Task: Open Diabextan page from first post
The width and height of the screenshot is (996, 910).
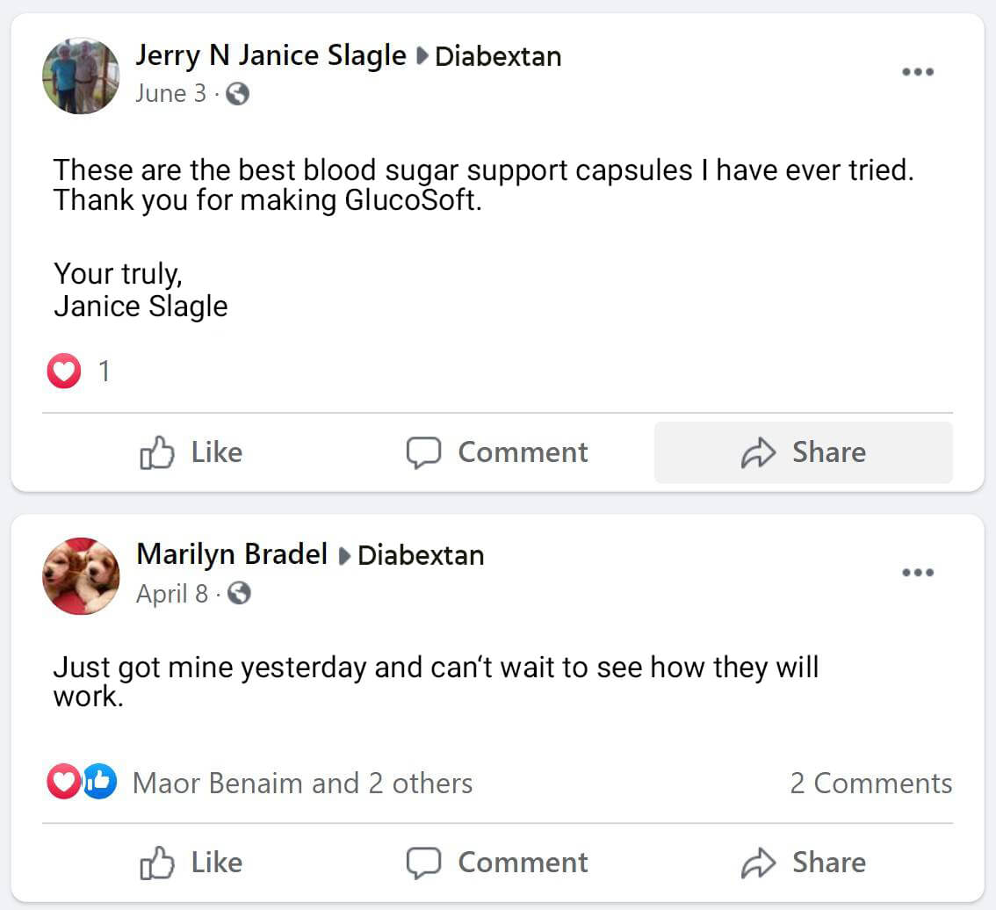Action: (498, 56)
